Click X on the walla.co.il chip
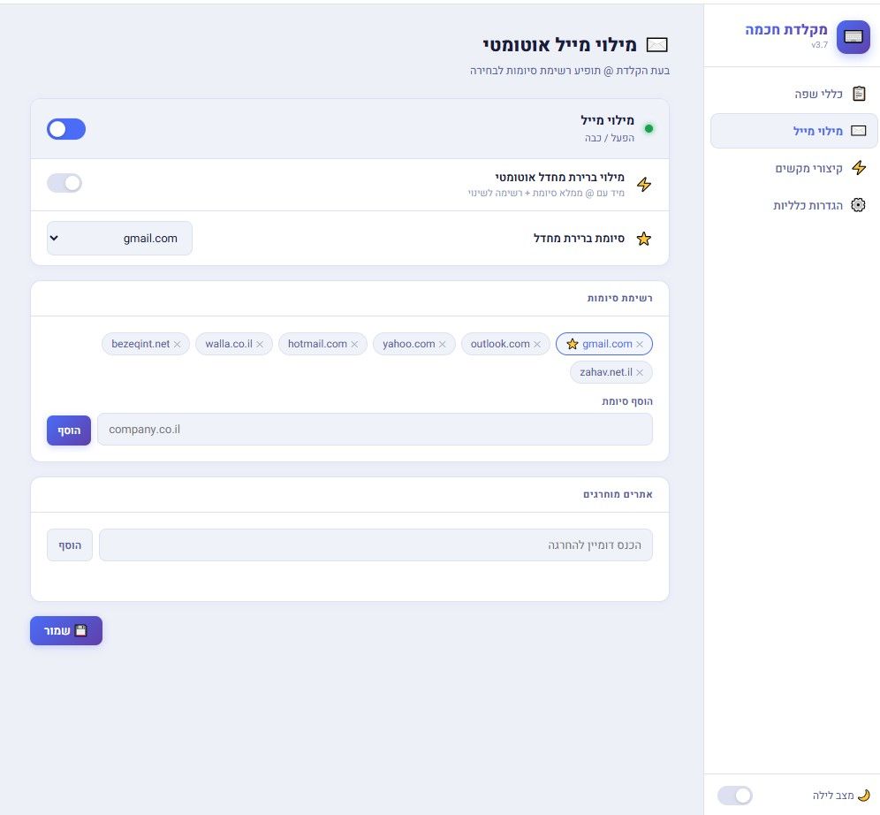This screenshot has height=815, width=880. (260, 345)
